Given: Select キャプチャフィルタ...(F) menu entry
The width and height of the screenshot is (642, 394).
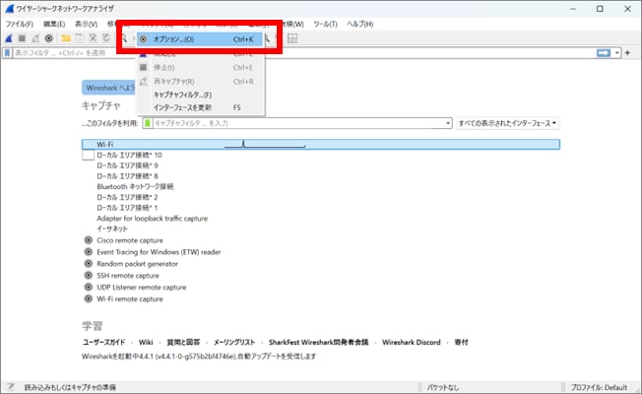Looking at the screenshot, I should [x=200, y=95].
